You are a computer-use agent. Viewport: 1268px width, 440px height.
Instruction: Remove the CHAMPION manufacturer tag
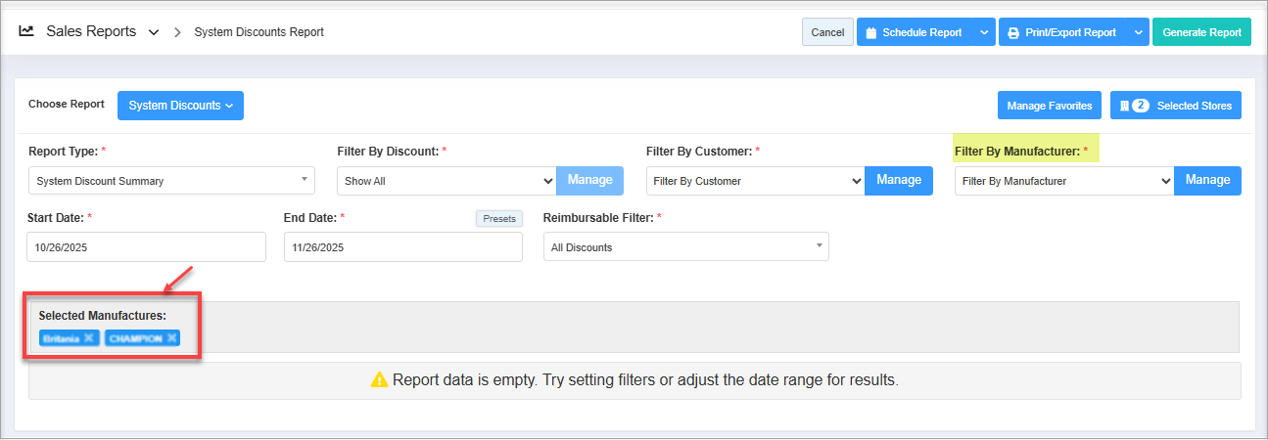pyautogui.click(x=171, y=338)
